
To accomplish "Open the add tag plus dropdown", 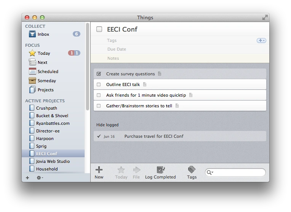I will 261,40.
